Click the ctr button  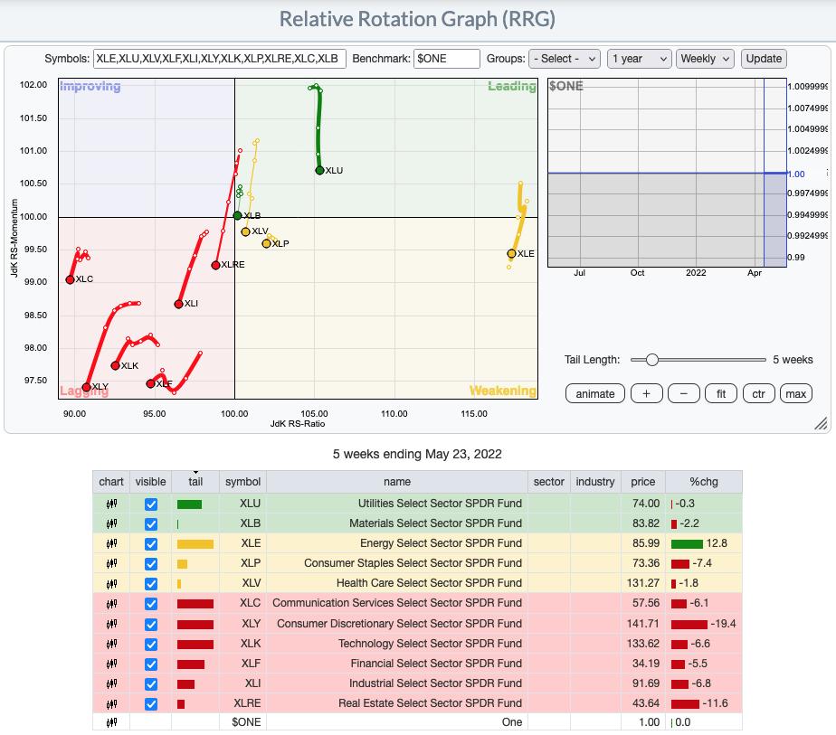coord(758,393)
